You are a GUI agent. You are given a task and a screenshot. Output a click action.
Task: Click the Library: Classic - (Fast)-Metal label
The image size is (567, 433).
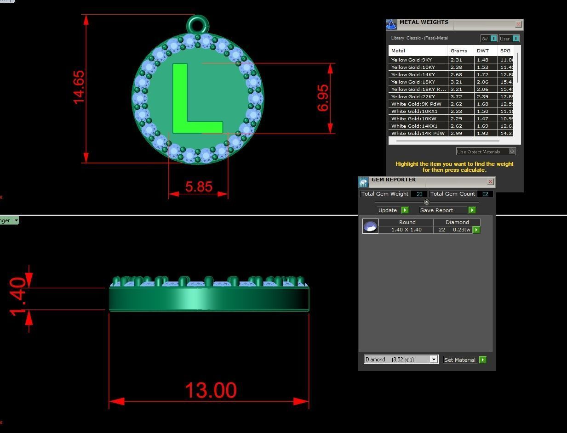coord(419,38)
